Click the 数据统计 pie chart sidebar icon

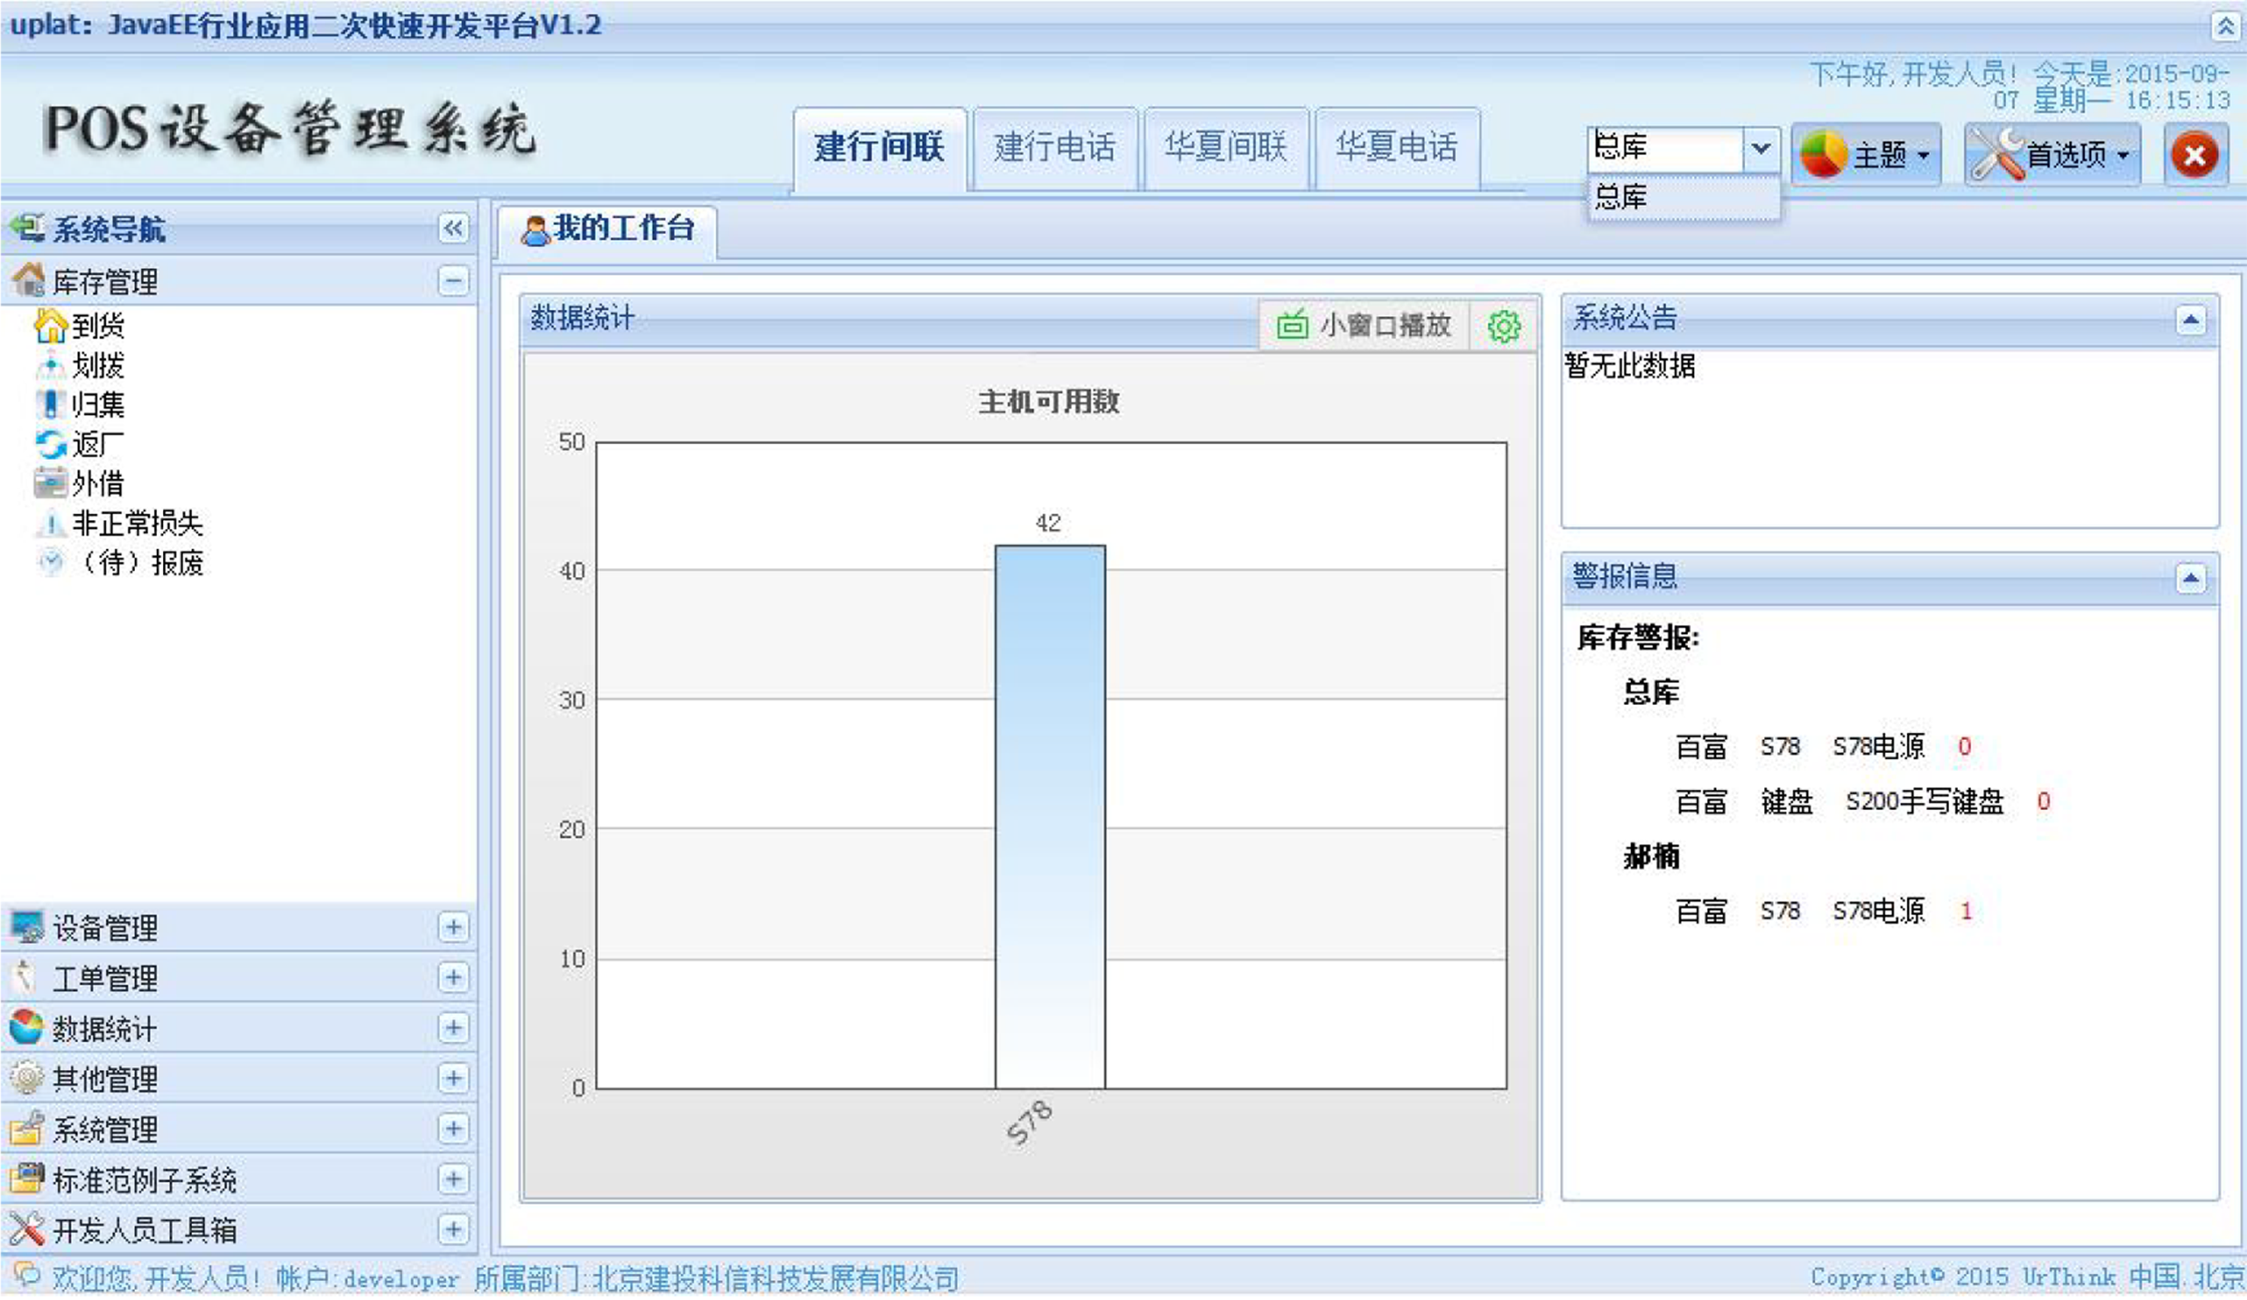click(x=26, y=1027)
